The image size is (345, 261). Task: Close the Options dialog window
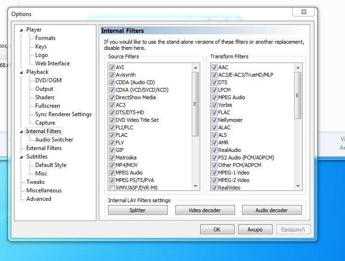pos(303,12)
